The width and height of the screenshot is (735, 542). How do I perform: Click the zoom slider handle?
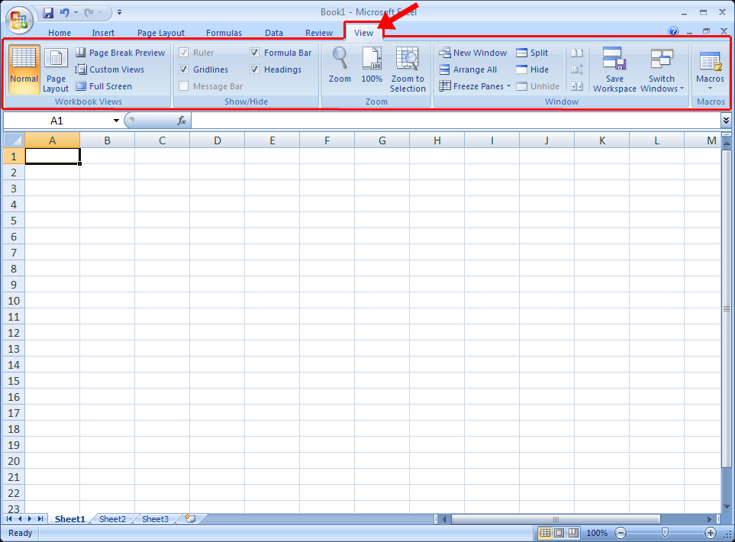665,533
